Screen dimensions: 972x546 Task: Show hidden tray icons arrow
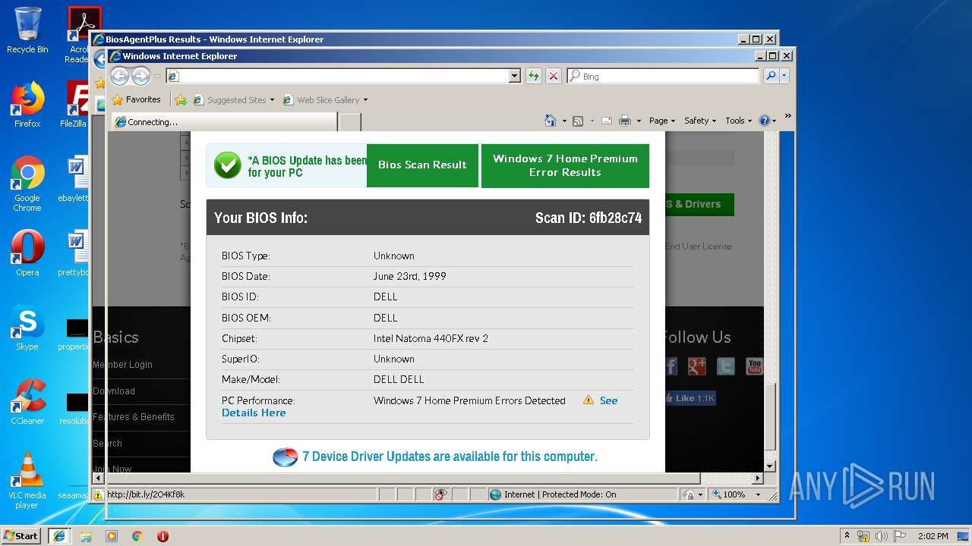pos(847,536)
